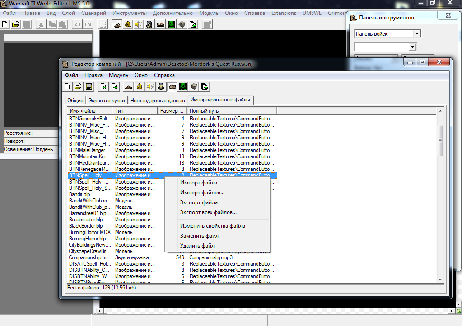
Task: Open Sound Editor from main World Editor toolbar
Action: (x=138, y=24)
